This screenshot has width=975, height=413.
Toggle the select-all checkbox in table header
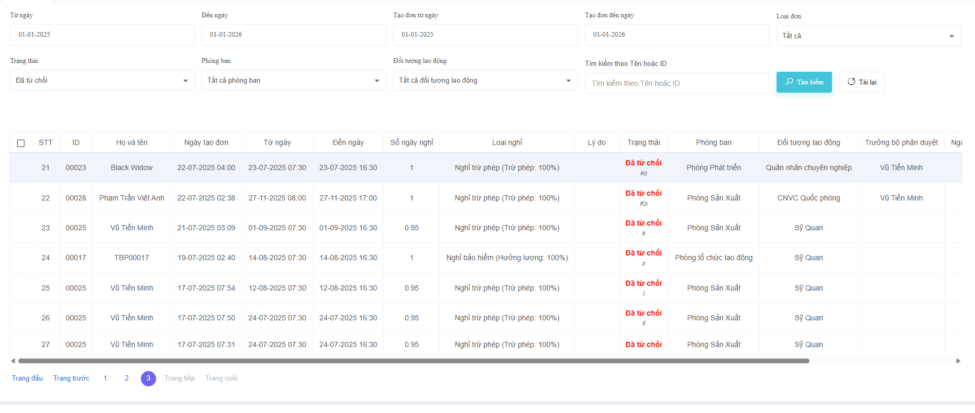click(21, 143)
